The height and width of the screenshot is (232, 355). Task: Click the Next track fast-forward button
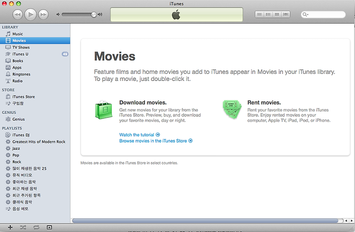pyautogui.click(x=43, y=15)
